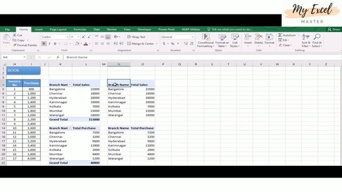Image resolution: width=342 pixels, height=192 pixels.
Task: Click the BOOK button shape
Action: point(24,70)
